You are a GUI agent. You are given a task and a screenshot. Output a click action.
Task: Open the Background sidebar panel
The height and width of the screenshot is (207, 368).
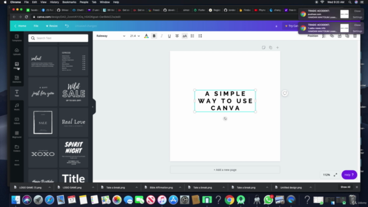(17, 135)
